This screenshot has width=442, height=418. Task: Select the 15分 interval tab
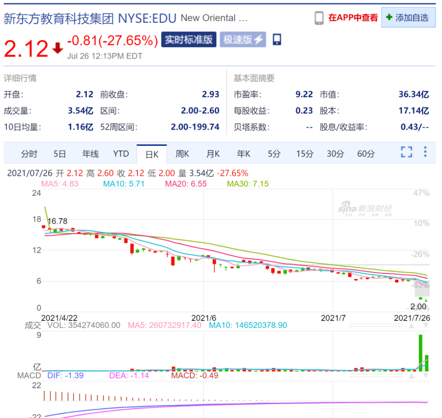coord(305,154)
